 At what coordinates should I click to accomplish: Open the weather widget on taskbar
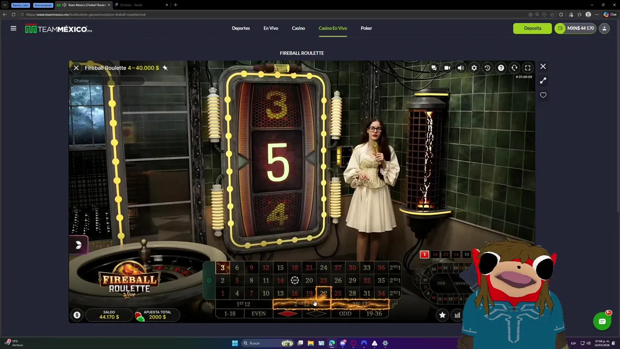(14, 343)
